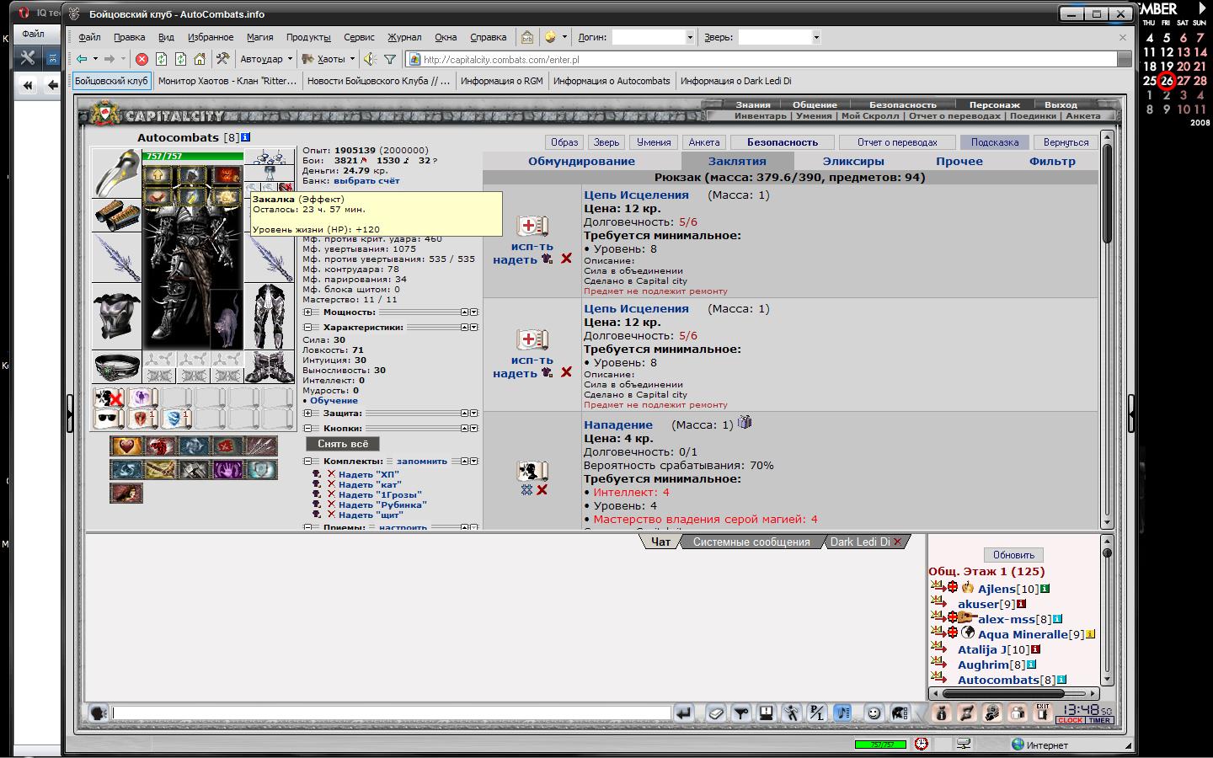Expand the Защита section
This screenshot has height=758, width=1213.
coord(308,414)
